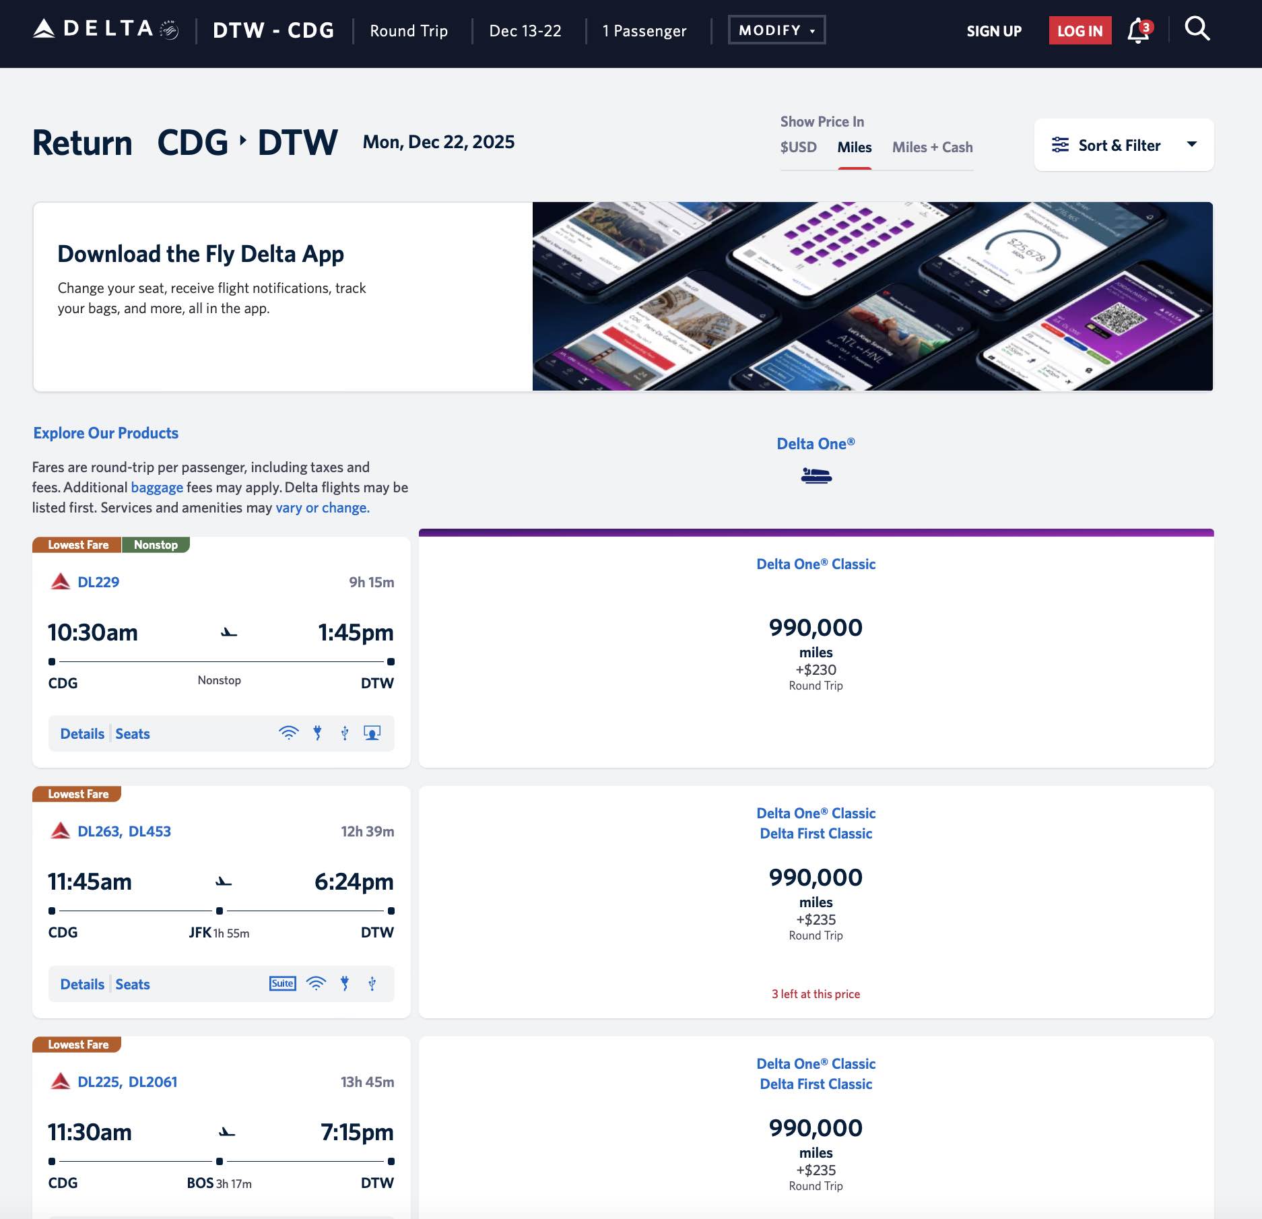Click the seatback entertainment icon on flight DL229
This screenshot has height=1219, width=1262.
click(x=372, y=733)
